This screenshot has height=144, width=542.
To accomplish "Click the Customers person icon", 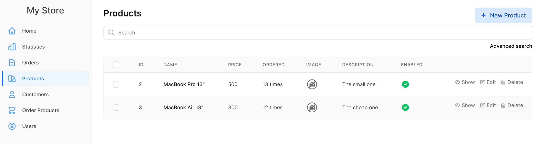I will pyautogui.click(x=12, y=94).
